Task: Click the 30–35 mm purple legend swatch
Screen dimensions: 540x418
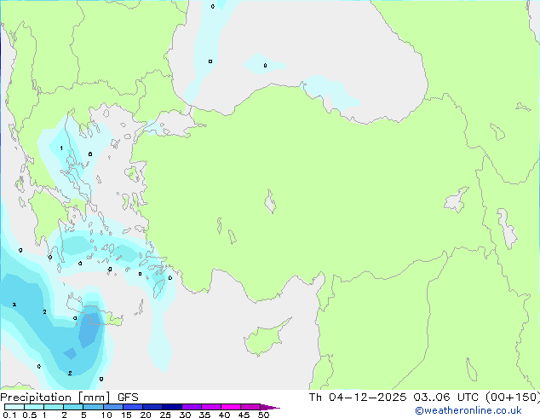Action: tap(191, 407)
